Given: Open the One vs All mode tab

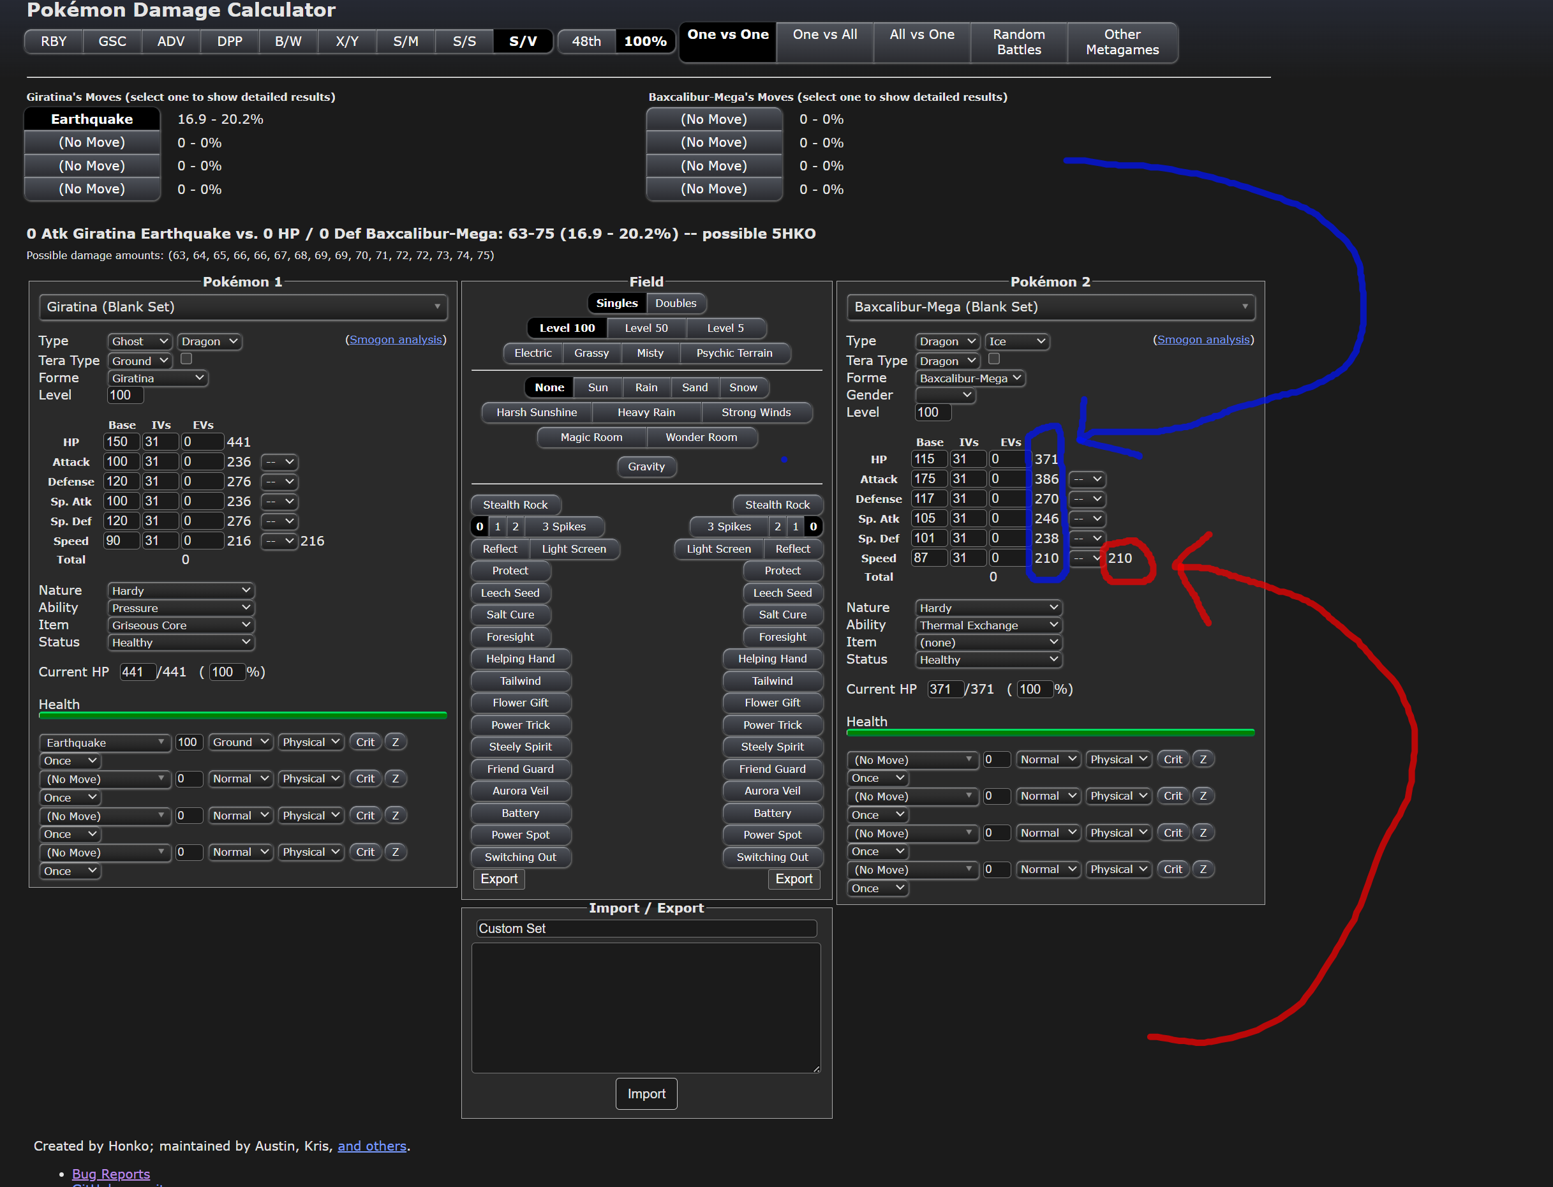Looking at the screenshot, I should click(824, 41).
